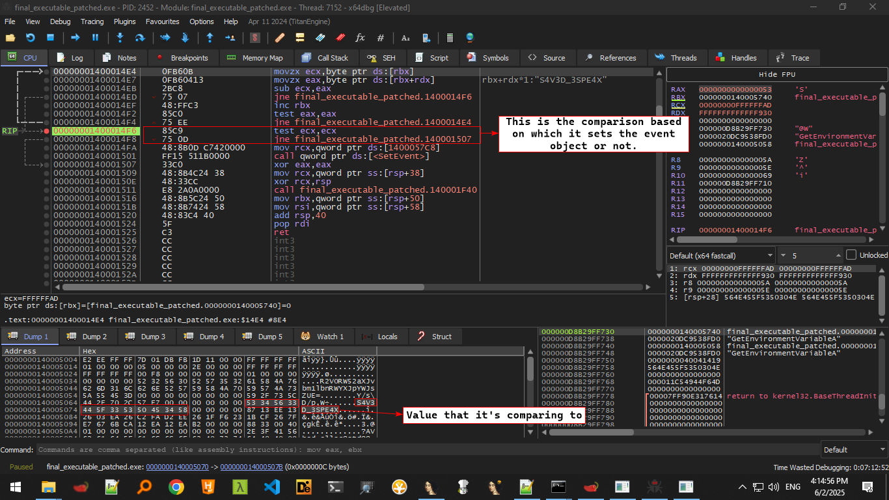The height and width of the screenshot is (500, 889).
Task: Open the Patches bandage icon
Action: click(280, 38)
